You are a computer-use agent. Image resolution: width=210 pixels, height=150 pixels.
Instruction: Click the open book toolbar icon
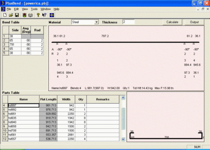[x=30, y=15]
